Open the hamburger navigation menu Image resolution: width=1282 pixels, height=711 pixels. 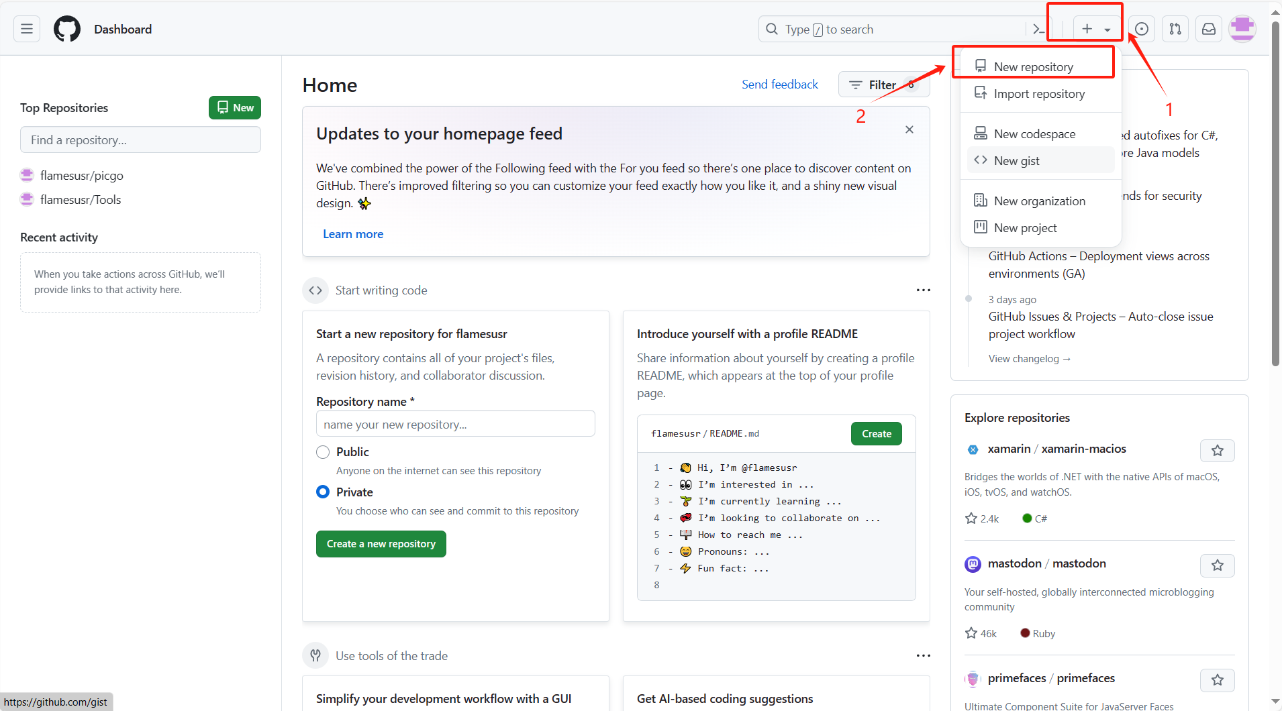27,29
